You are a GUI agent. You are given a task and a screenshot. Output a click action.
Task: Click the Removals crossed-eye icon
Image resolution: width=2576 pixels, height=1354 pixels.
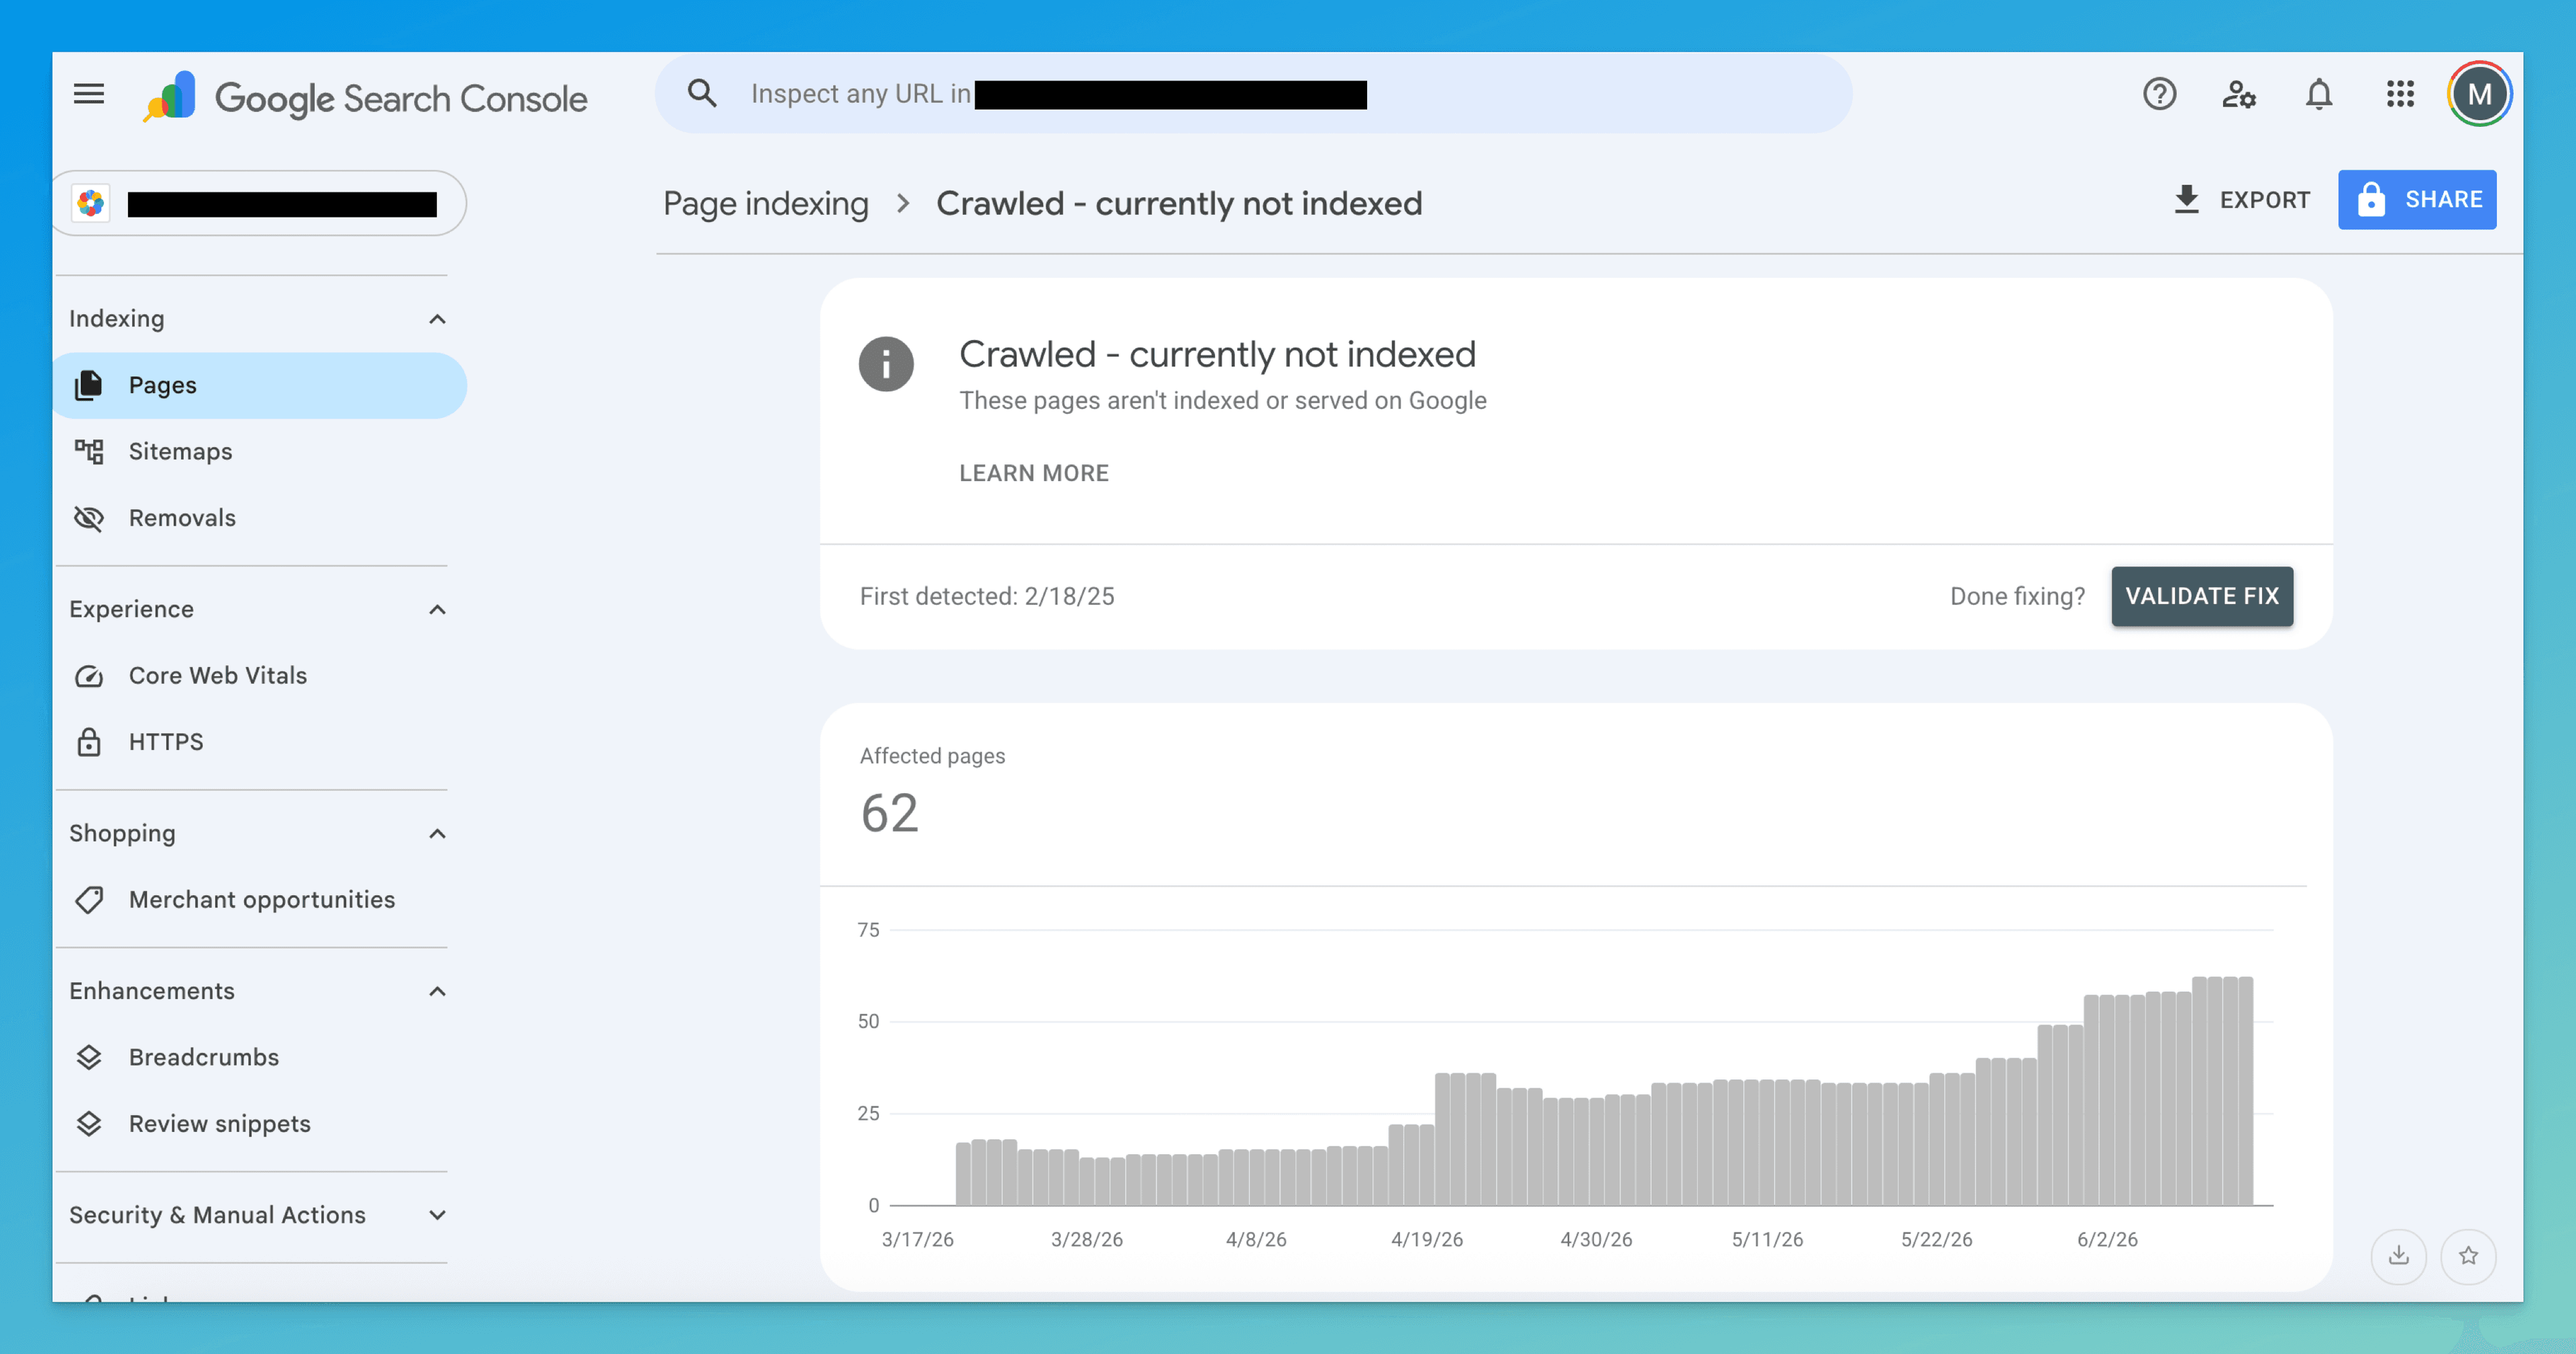coord(89,518)
